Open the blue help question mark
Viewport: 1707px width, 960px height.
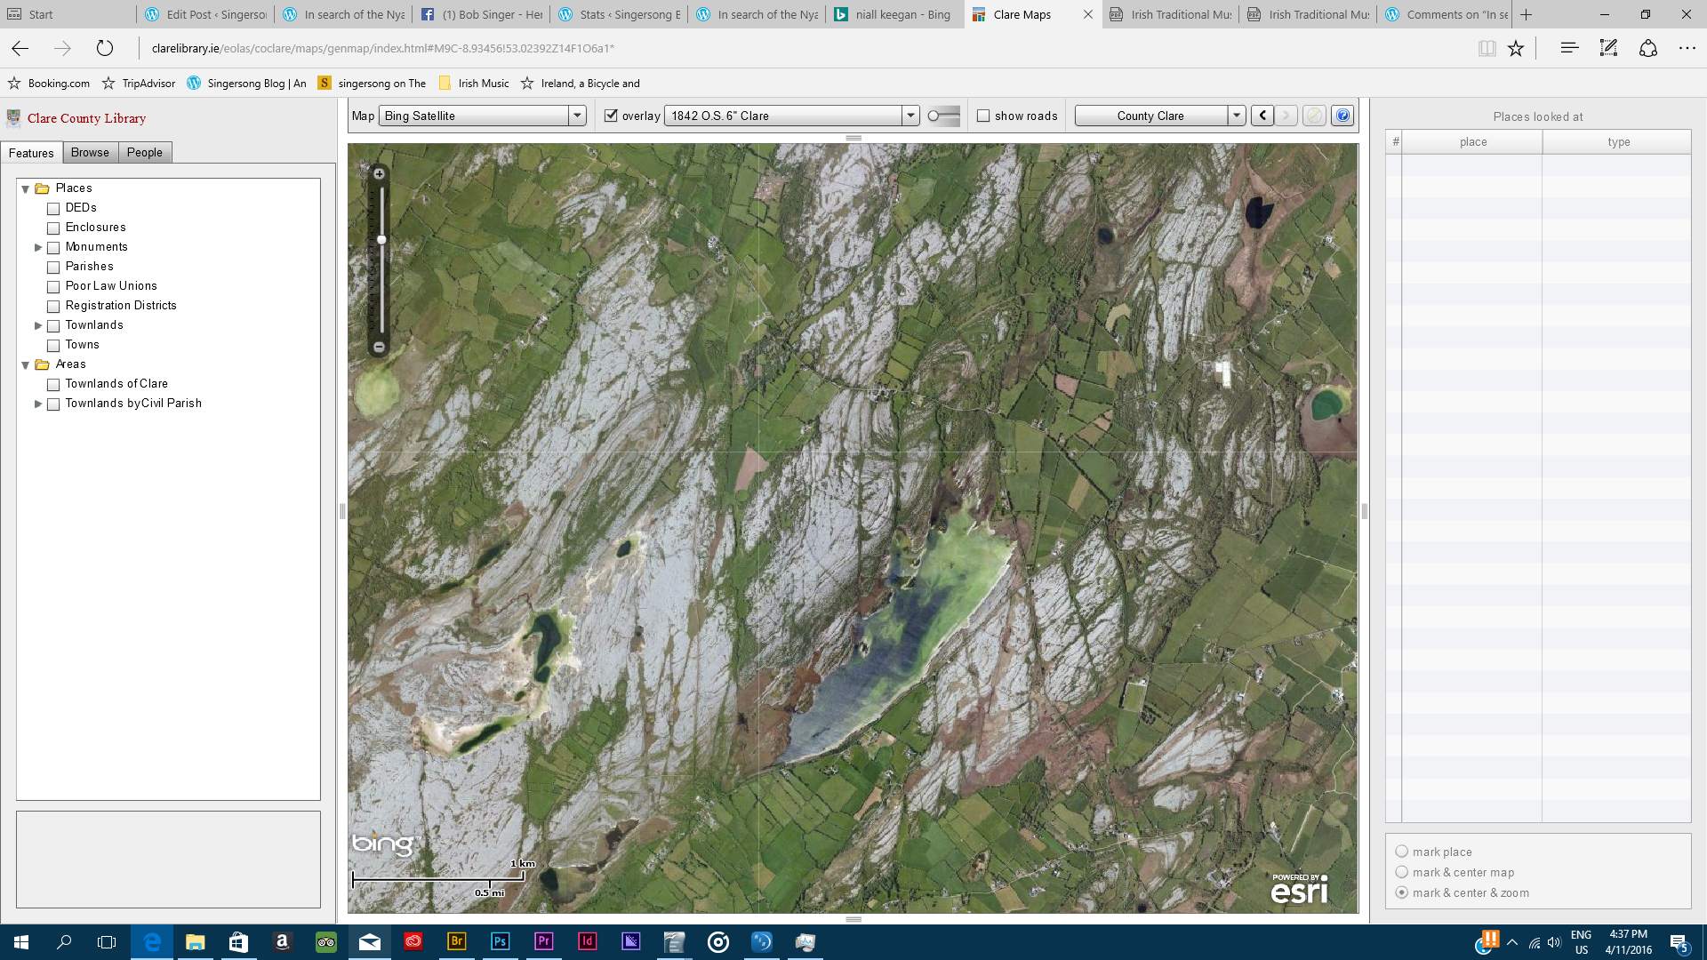click(x=1342, y=116)
